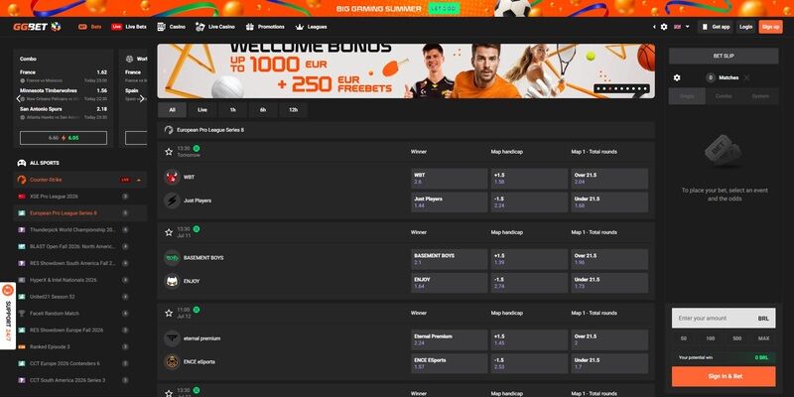Switch bet slip to Combo tab
The width and height of the screenshot is (794, 397).
coord(724,96)
